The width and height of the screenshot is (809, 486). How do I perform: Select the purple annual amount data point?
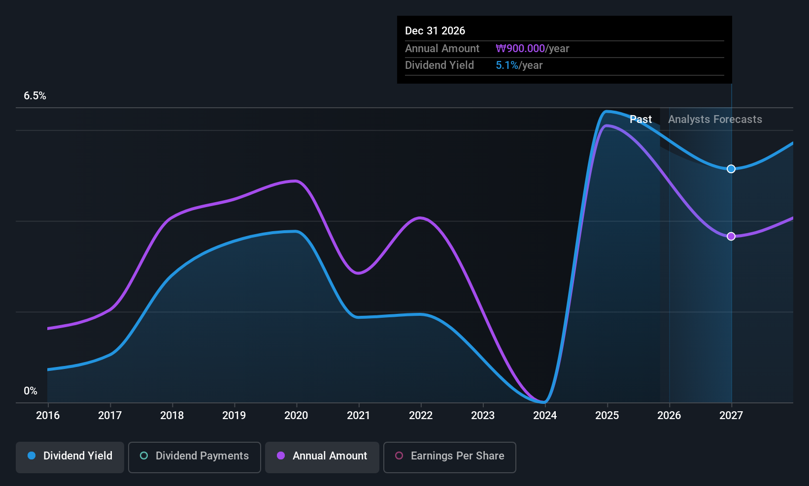pyautogui.click(x=731, y=236)
